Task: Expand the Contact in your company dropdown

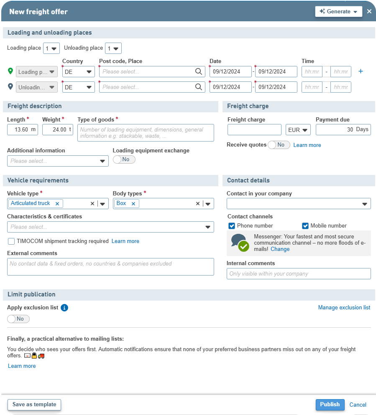Action: click(299, 204)
